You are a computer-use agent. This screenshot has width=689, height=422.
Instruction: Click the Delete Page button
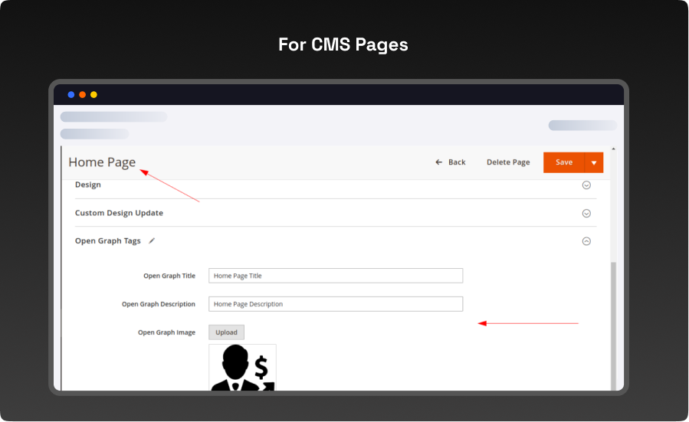click(x=508, y=162)
